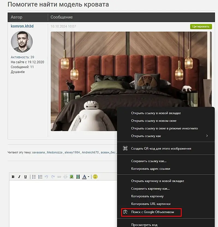Open the savasana reader profile link
Viewport: 218px width, 227px height.
(x=38, y=152)
